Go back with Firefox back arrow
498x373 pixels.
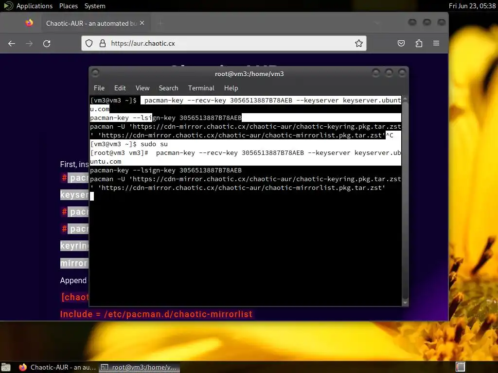12,43
